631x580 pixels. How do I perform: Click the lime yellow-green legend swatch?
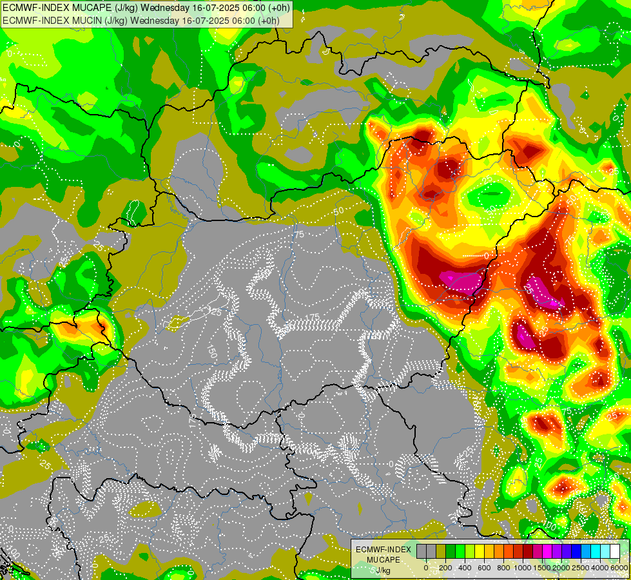[x=470, y=552]
